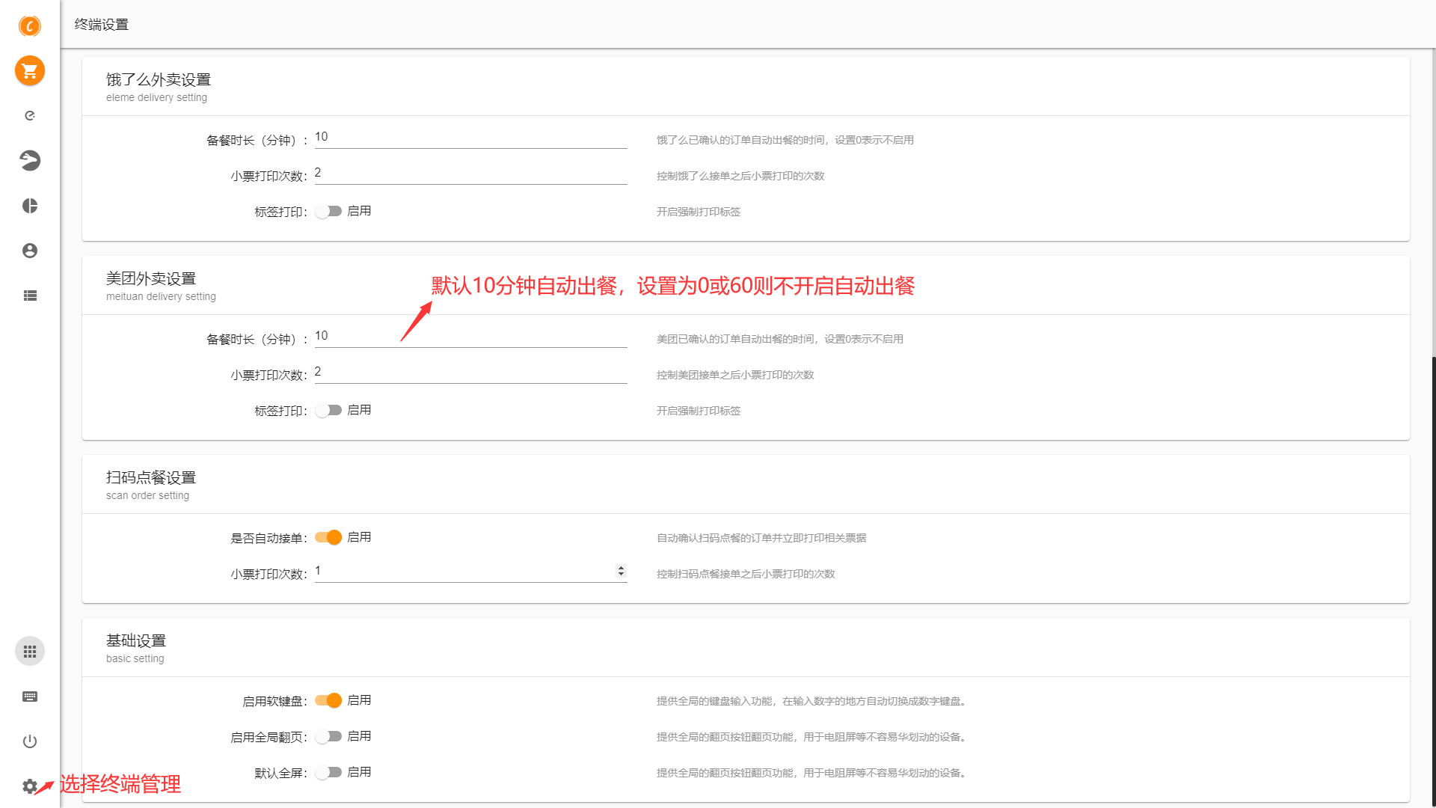Click the apps grid icon
Viewport: 1436px width, 808px height.
(x=30, y=652)
